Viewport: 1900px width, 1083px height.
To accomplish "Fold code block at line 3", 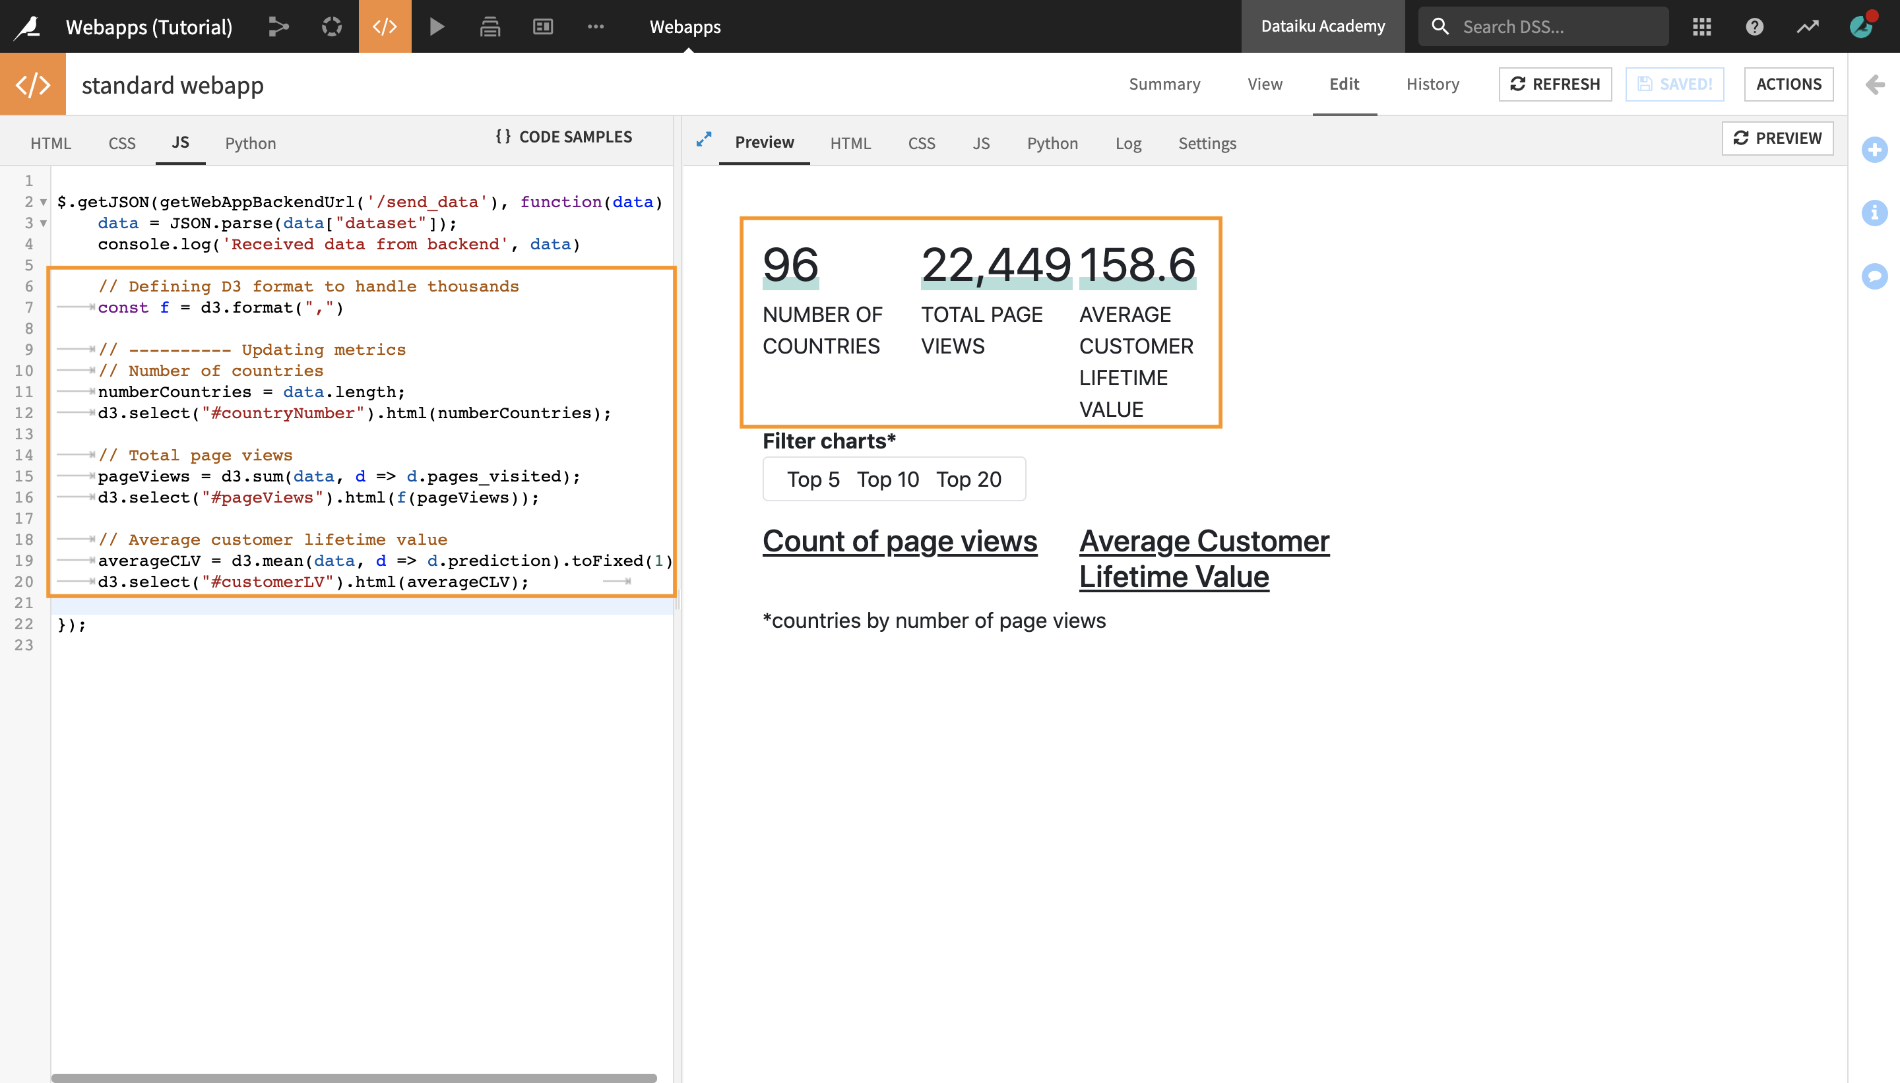I will pos(43,223).
